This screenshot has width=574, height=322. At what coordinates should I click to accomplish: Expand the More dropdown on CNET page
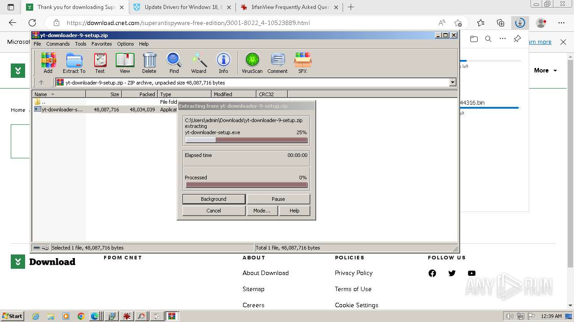click(x=545, y=70)
